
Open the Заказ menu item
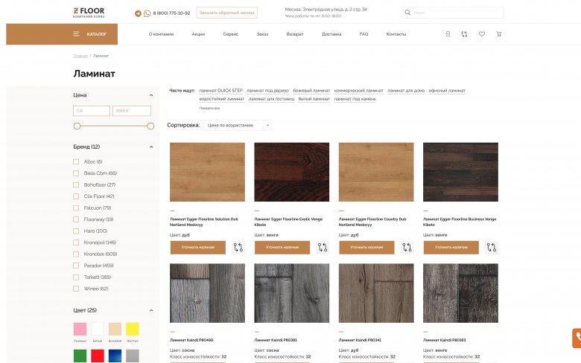(x=262, y=34)
